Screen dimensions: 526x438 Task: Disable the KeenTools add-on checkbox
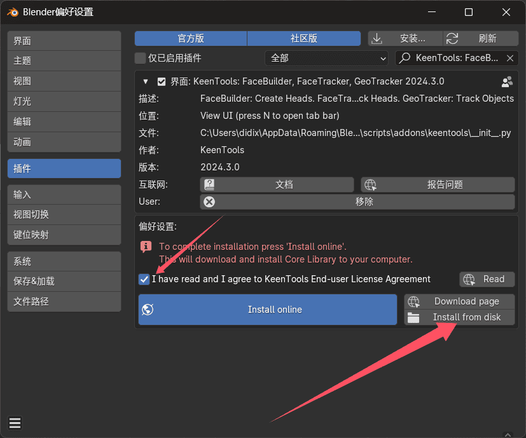[x=162, y=81]
